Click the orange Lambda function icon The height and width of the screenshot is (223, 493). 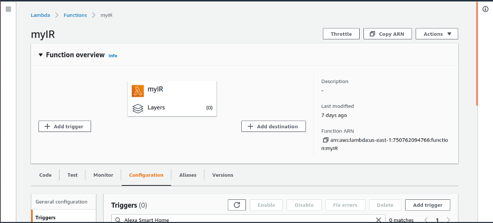pyautogui.click(x=138, y=90)
